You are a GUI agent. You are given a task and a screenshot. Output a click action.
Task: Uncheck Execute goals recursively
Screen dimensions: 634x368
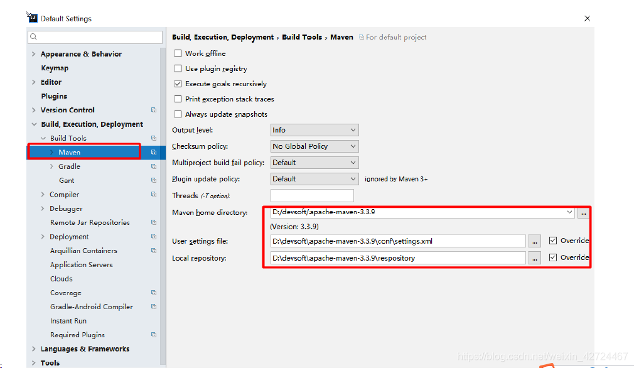pyautogui.click(x=178, y=84)
